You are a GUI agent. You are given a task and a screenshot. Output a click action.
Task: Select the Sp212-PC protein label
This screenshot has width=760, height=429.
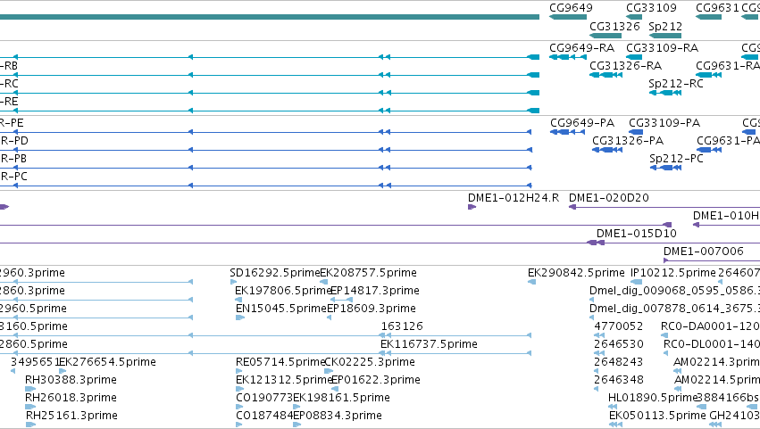pyautogui.click(x=676, y=159)
